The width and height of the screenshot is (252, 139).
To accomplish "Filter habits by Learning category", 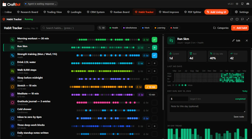I will click(160, 28).
